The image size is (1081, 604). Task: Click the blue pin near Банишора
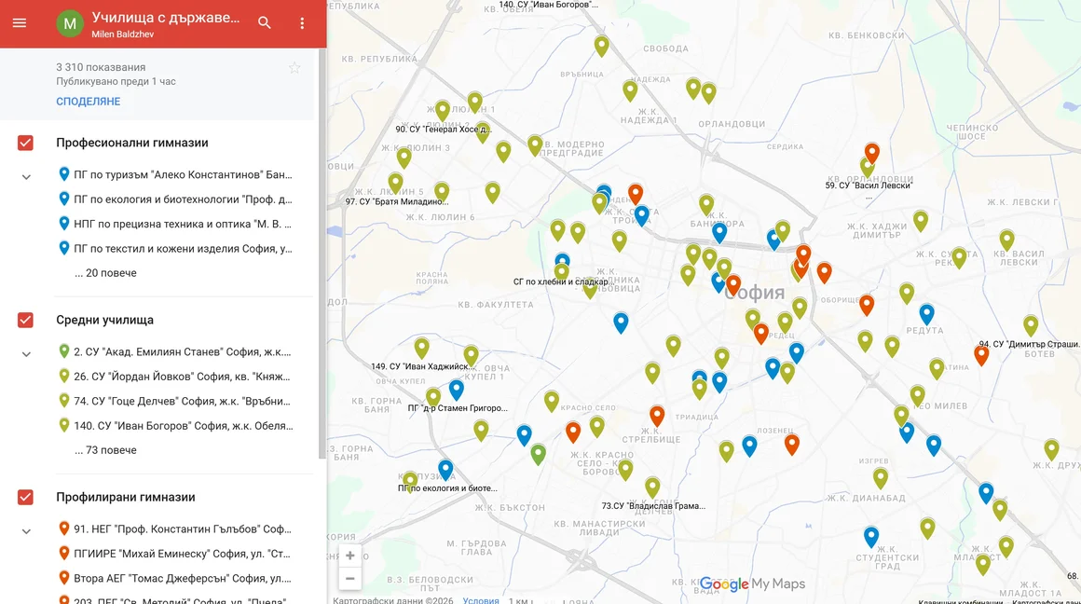(719, 232)
